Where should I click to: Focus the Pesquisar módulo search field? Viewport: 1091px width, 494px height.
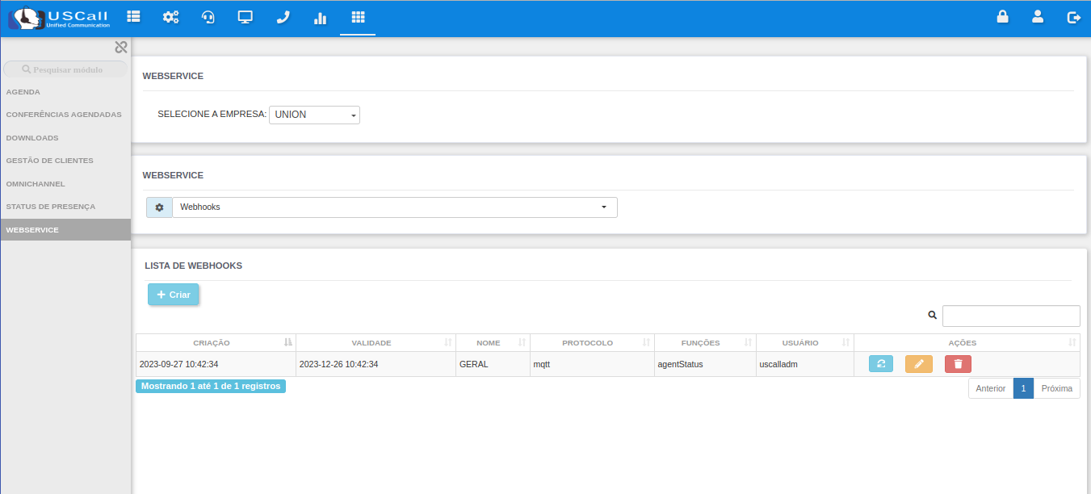pos(65,69)
